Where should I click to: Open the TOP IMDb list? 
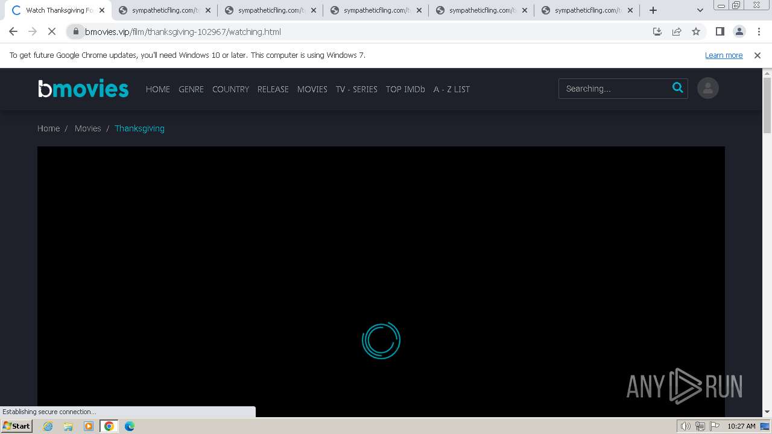[405, 89]
